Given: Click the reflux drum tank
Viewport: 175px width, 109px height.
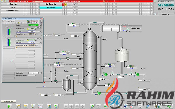Looking at the screenshot, I should pyautogui.click(x=122, y=55).
